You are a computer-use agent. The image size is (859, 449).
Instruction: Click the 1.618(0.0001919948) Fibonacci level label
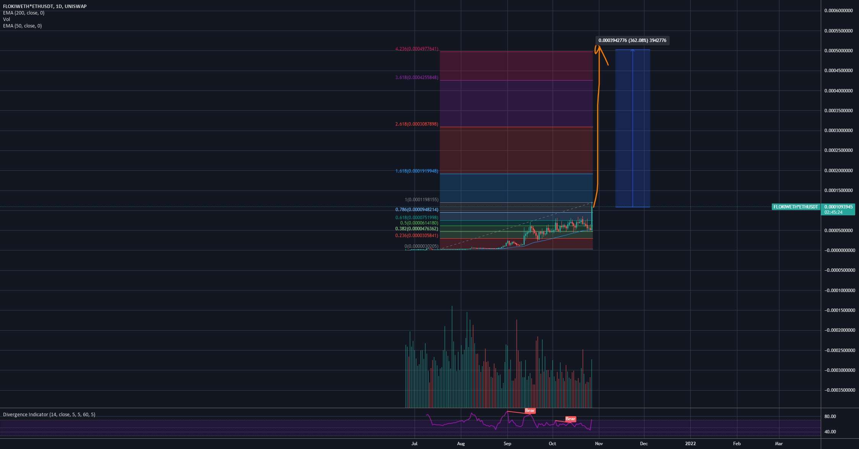tap(417, 171)
